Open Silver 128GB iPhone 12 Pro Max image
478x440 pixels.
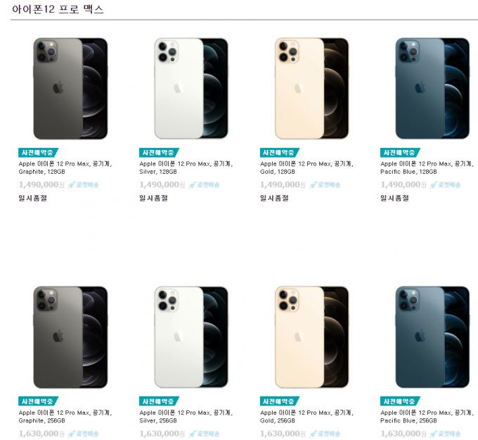(x=191, y=89)
